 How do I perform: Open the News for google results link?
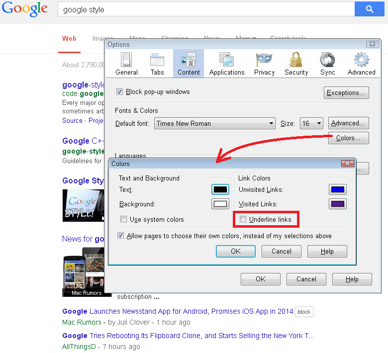point(83,239)
